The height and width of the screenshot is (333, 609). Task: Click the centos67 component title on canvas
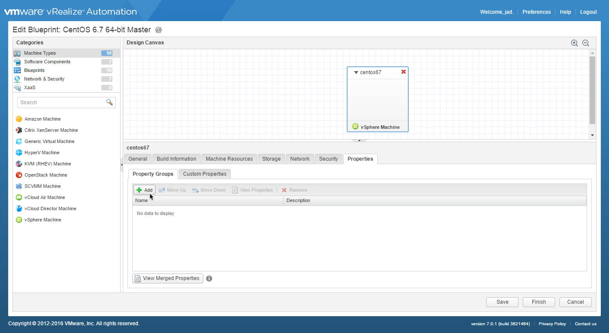click(x=370, y=72)
